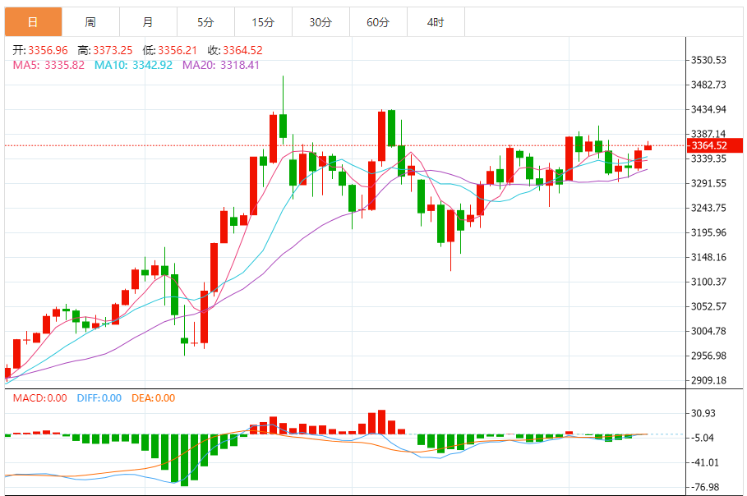Select the 日 daily chart tab
The height and width of the screenshot is (496, 747).
pos(34,22)
